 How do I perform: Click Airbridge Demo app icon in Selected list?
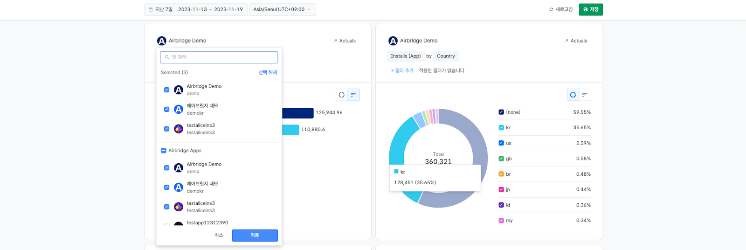[179, 90]
